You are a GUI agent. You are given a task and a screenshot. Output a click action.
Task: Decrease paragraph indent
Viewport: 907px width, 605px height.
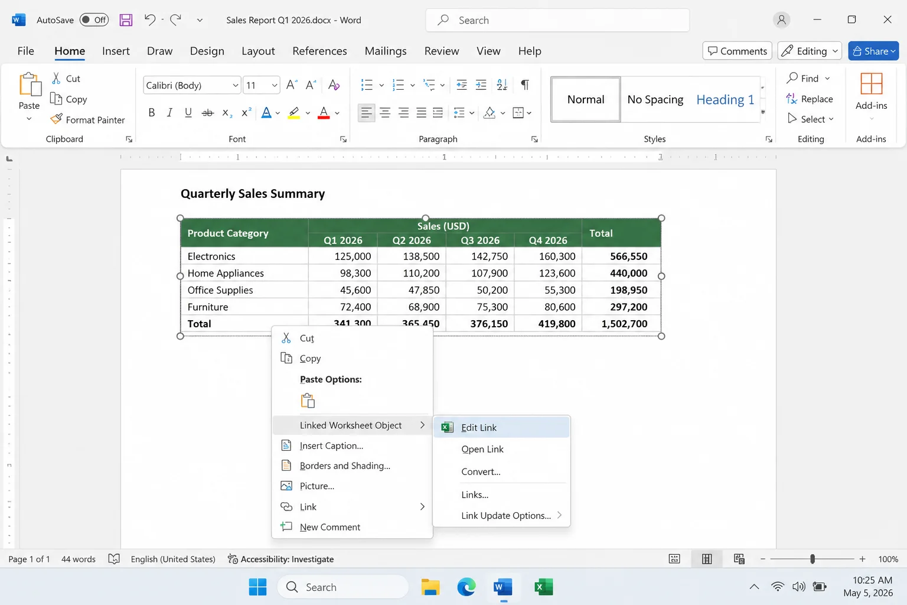[462, 85]
